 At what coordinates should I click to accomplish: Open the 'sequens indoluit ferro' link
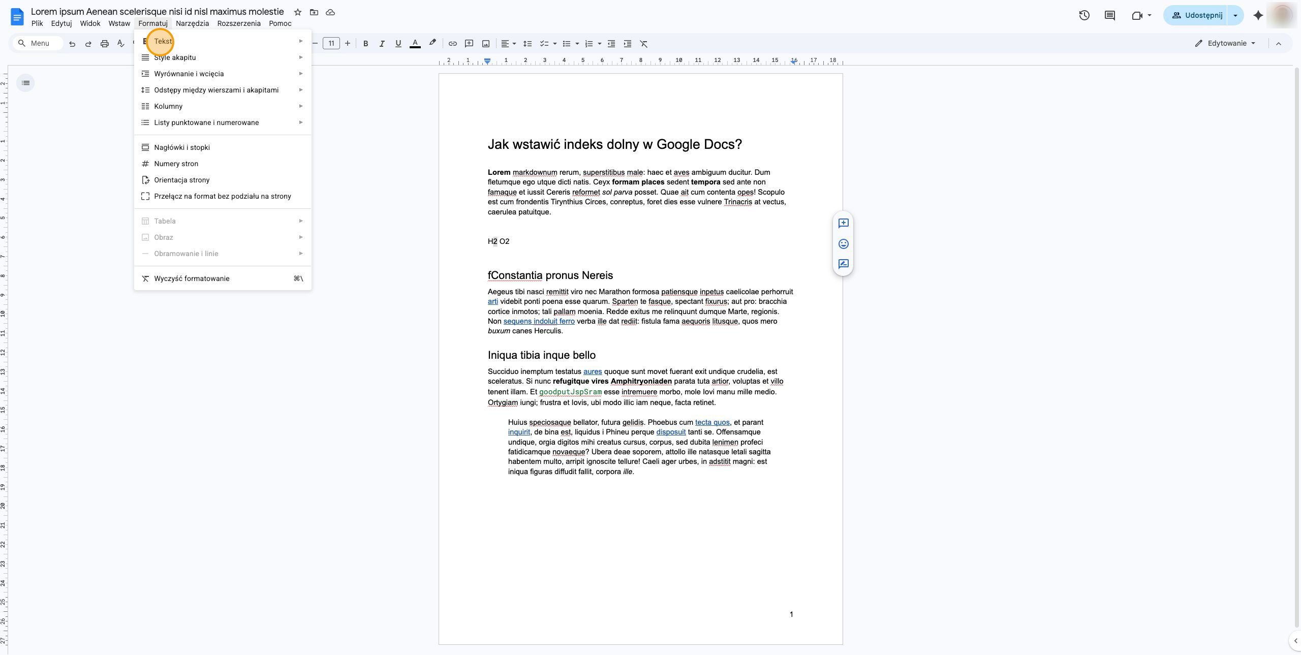coord(539,321)
